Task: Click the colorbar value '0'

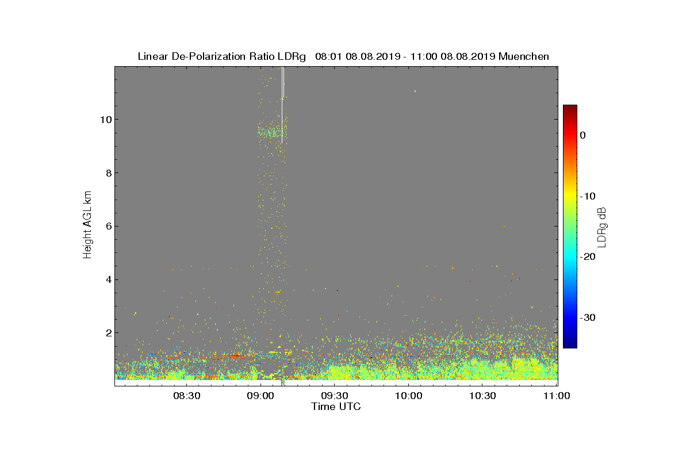Action: pyautogui.click(x=583, y=135)
